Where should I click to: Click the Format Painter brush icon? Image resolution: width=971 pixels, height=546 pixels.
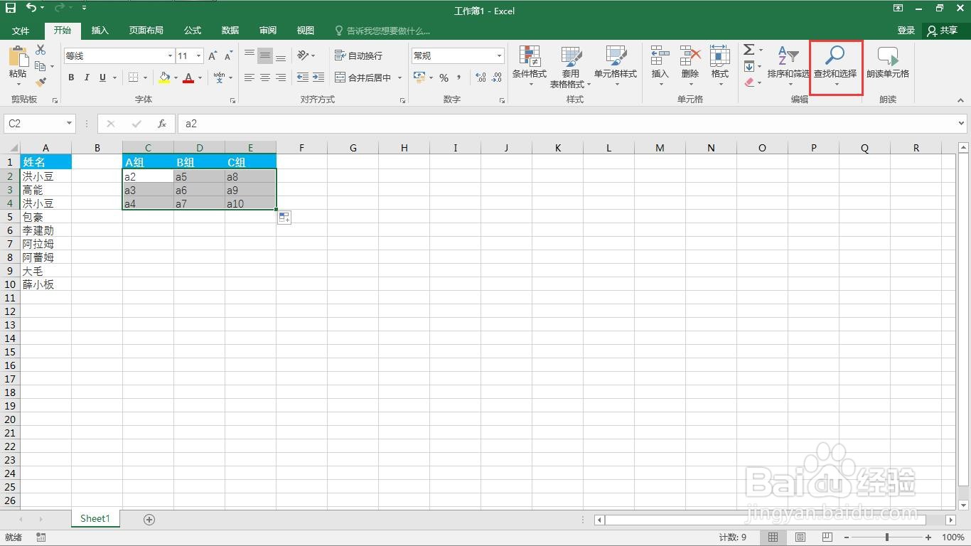point(41,82)
